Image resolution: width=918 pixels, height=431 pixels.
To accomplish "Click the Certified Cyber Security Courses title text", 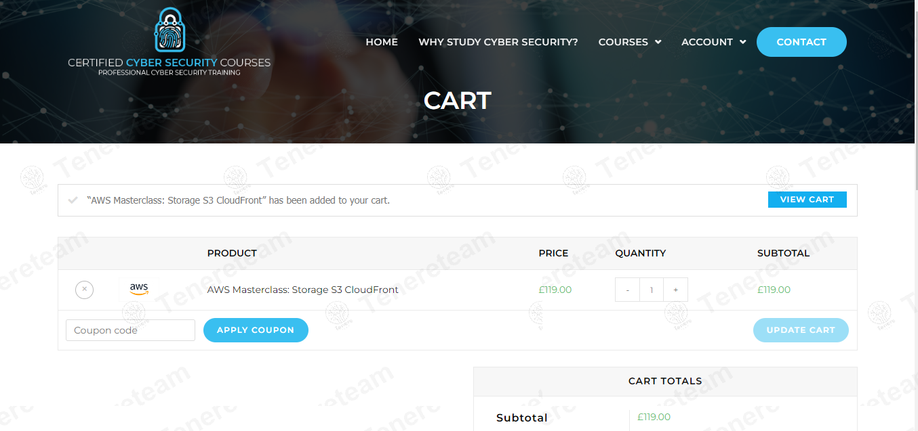I will point(169,62).
